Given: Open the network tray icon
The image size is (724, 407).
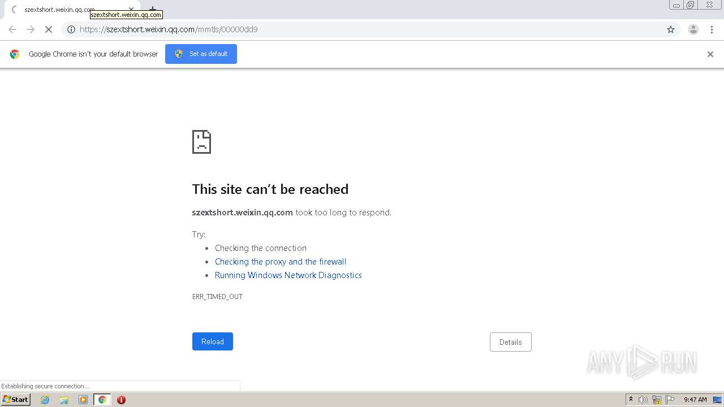Looking at the screenshot, I should point(657,400).
